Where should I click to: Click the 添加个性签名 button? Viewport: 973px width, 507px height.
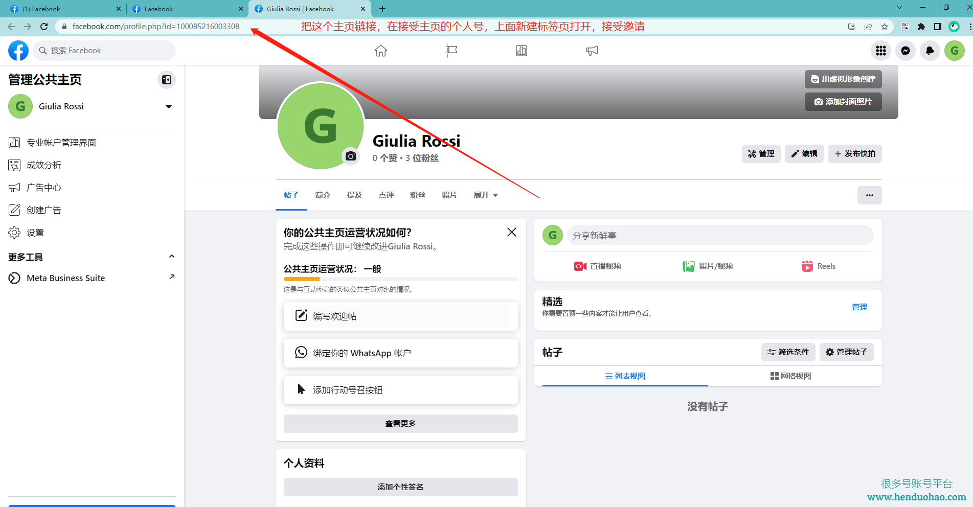(x=401, y=487)
